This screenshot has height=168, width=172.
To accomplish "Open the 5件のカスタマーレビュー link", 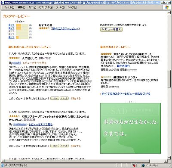I will point(65,28).
